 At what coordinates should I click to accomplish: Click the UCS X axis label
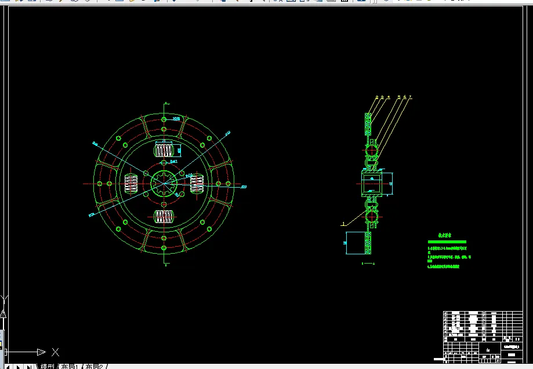tap(56, 352)
